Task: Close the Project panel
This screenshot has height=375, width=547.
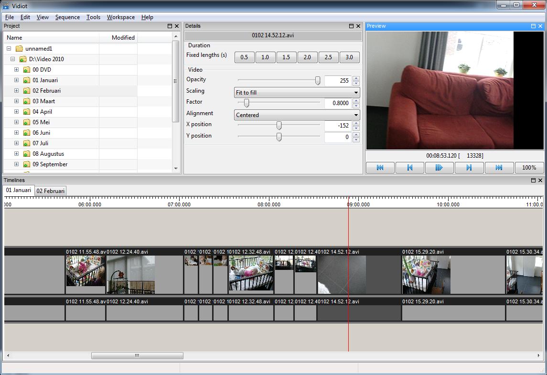Action: 176,26
